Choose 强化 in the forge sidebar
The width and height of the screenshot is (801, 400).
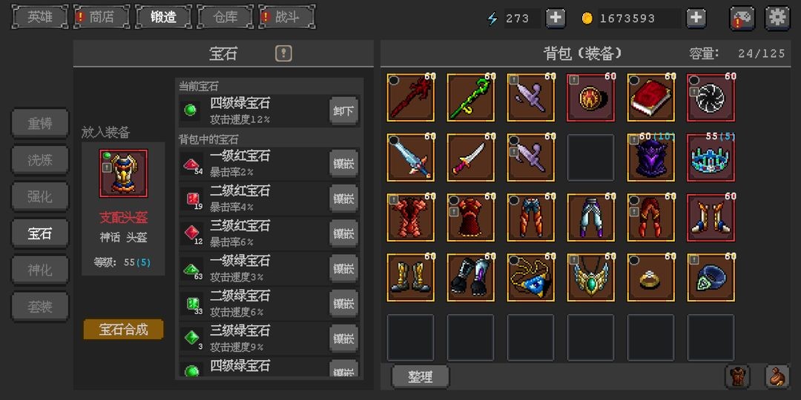point(40,197)
